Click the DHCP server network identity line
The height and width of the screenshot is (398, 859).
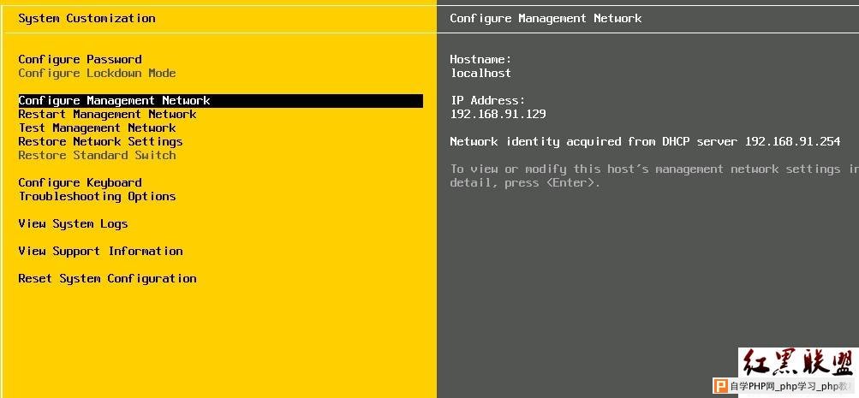point(645,141)
